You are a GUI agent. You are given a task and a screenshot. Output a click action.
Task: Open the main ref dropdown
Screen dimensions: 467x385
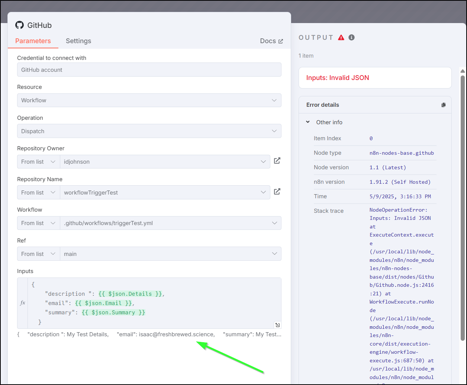pos(171,254)
